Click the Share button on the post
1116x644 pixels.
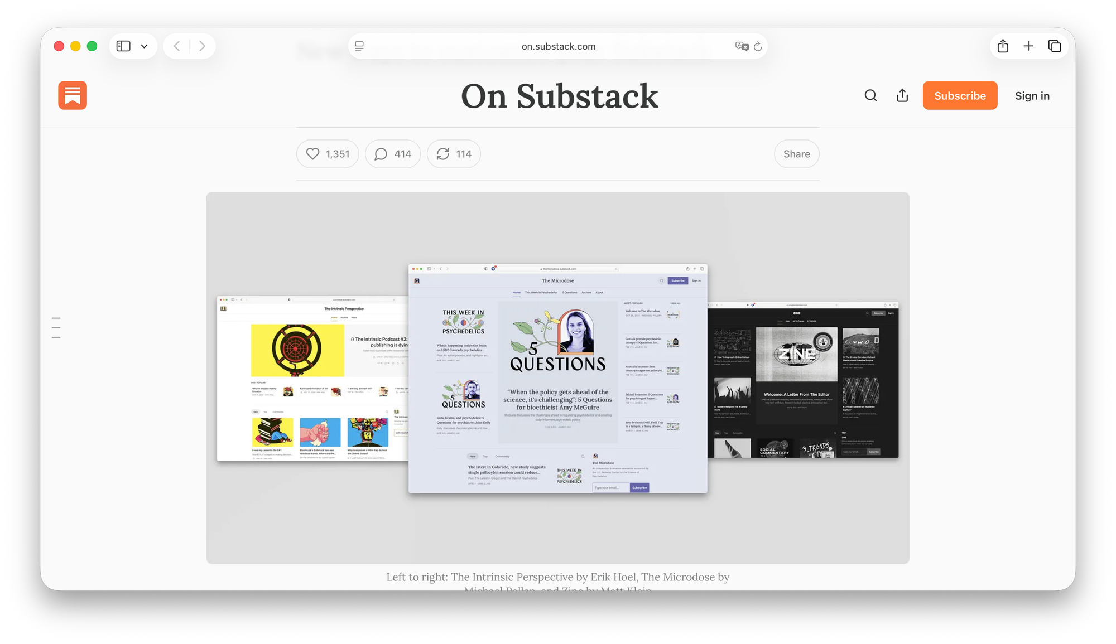tap(796, 154)
